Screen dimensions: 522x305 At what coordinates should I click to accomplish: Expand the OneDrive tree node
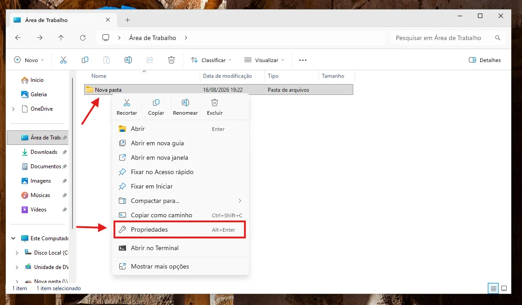13,109
